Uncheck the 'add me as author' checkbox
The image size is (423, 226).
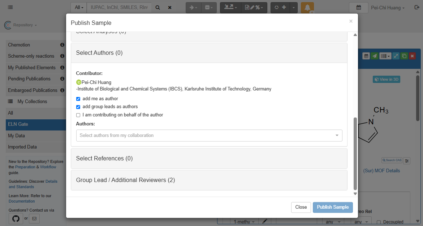[x=78, y=99]
